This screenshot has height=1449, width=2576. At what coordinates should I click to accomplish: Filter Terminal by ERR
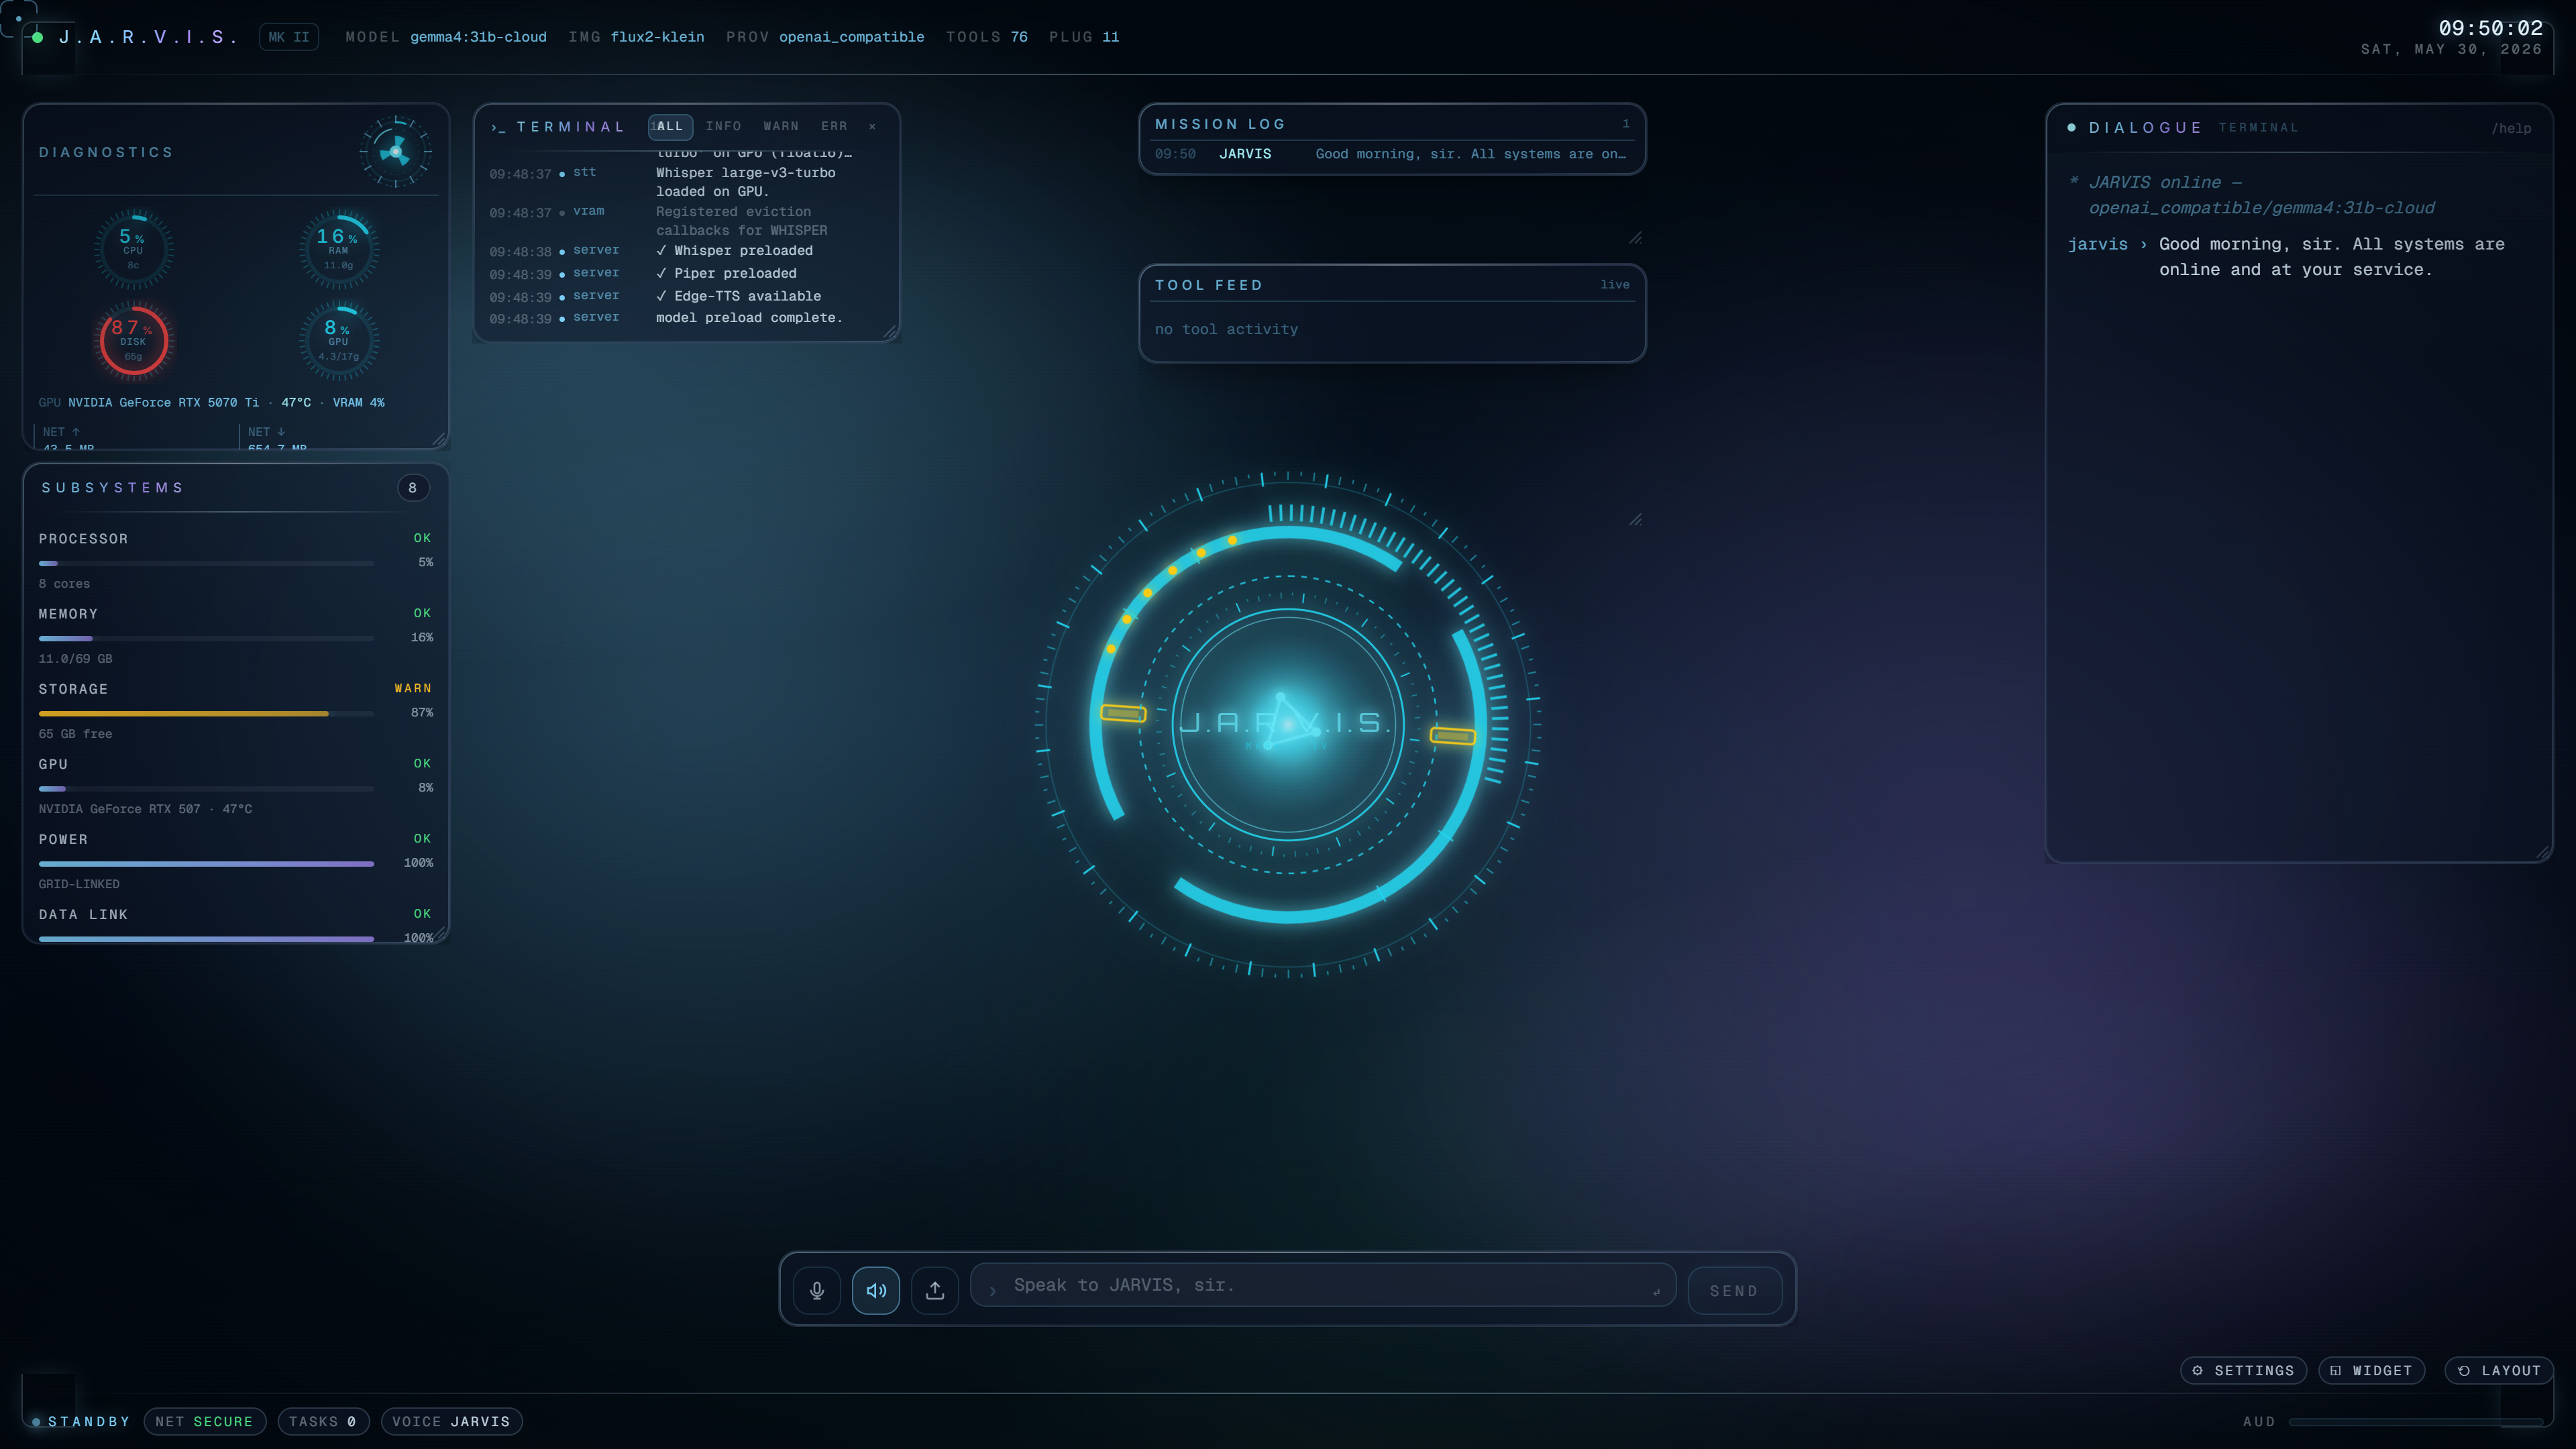[834, 126]
